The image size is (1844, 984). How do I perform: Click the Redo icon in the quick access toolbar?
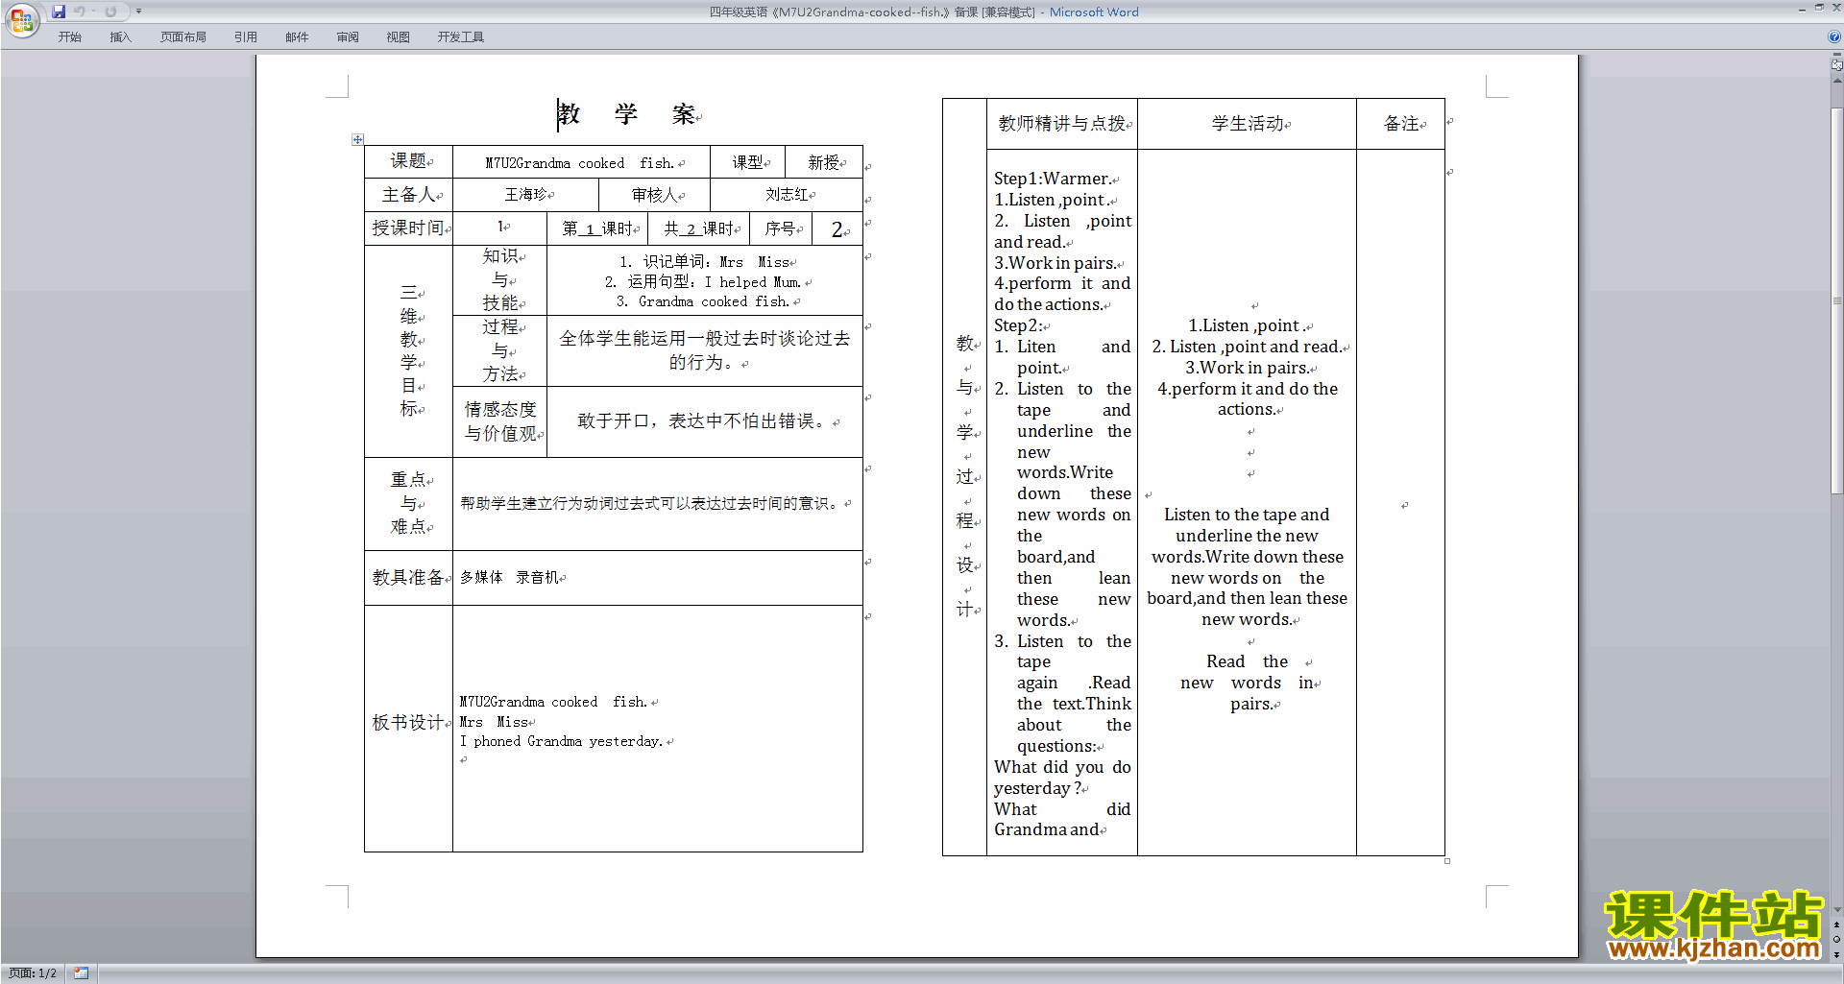[x=110, y=12]
